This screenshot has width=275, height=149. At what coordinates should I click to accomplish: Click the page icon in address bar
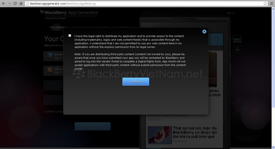point(27,4)
